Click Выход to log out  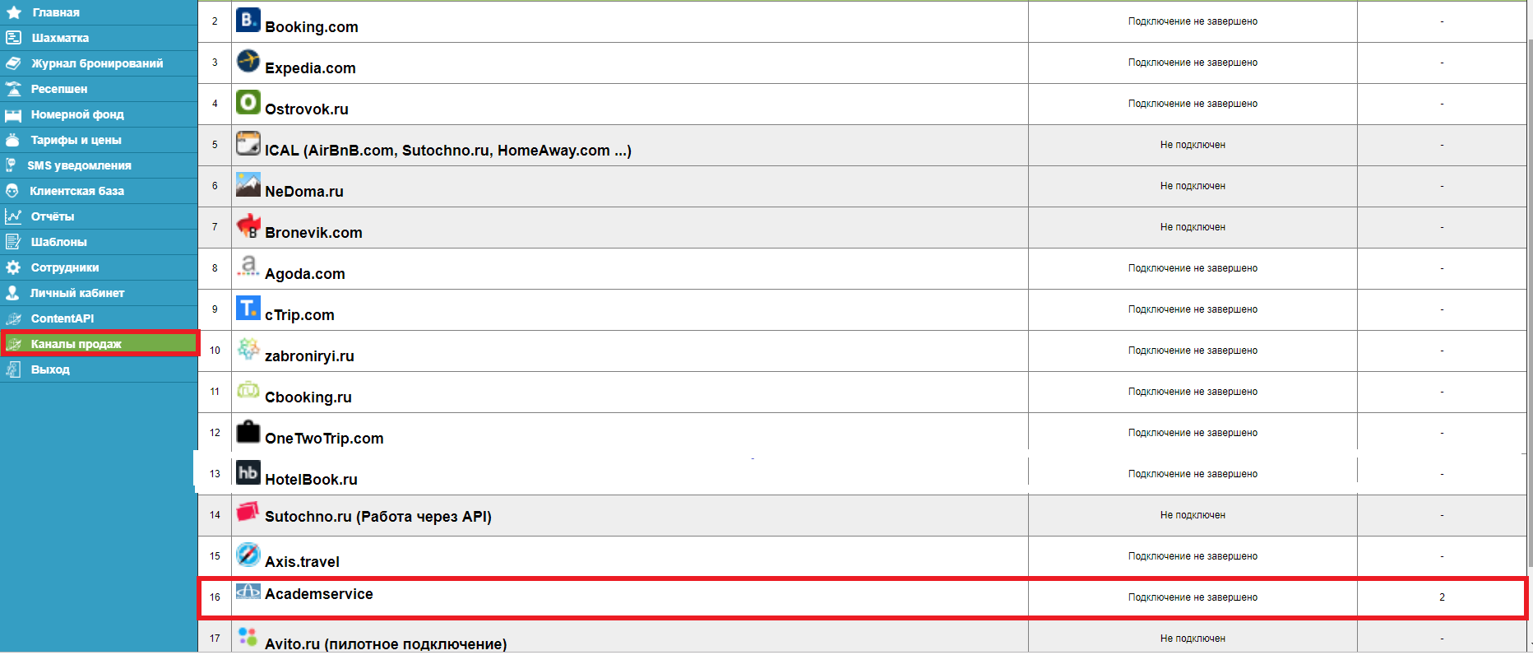99,369
